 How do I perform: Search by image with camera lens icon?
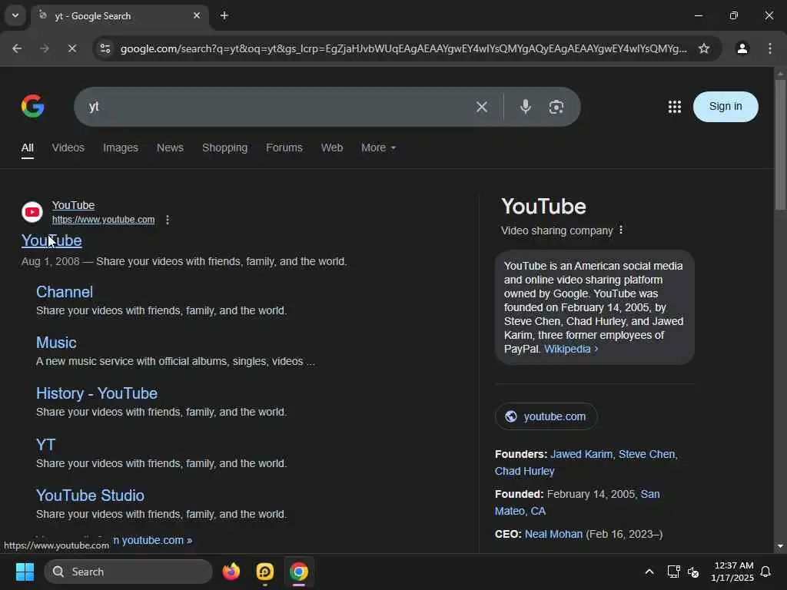coord(556,107)
